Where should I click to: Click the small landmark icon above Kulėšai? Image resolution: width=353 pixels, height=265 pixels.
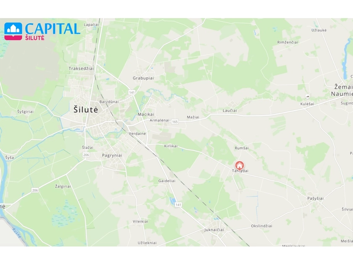click(x=307, y=97)
